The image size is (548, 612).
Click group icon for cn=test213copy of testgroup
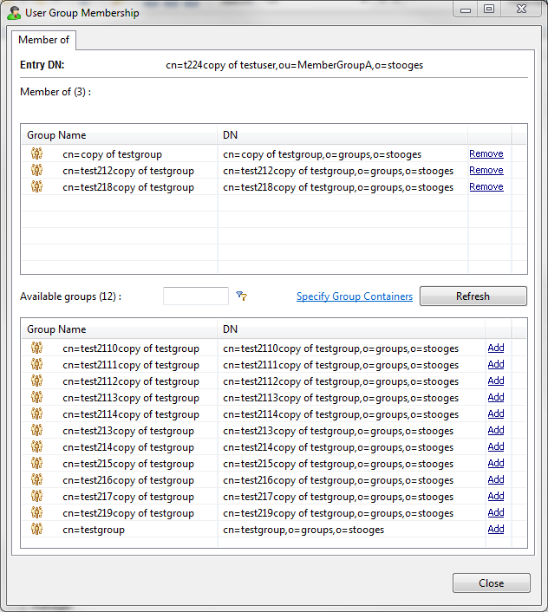36,431
